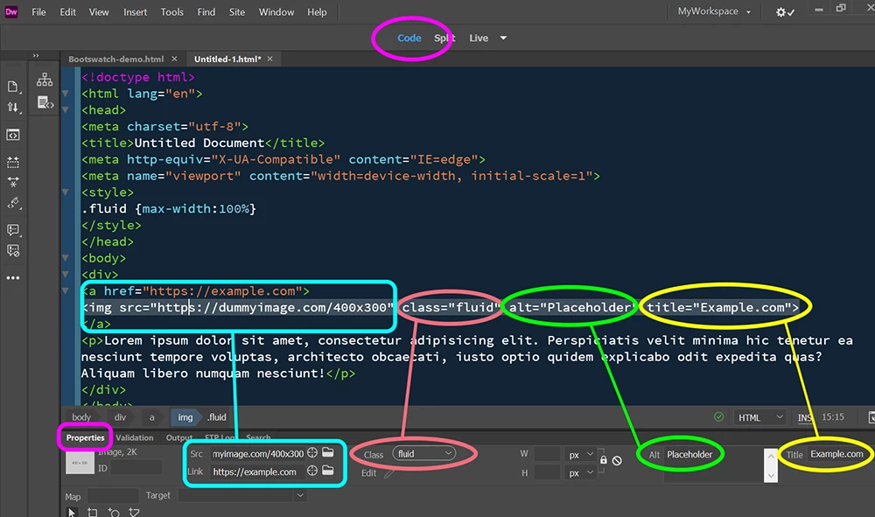The height and width of the screenshot is (517, 875).
Task: Collapse the style tag fold arrow
Action: 66,192
